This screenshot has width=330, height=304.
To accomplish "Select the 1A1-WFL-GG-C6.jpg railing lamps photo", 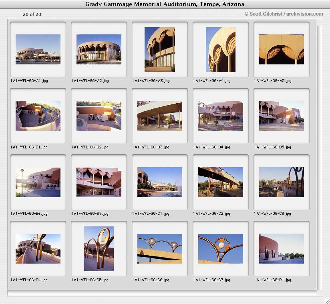I will tap(160, 249).
